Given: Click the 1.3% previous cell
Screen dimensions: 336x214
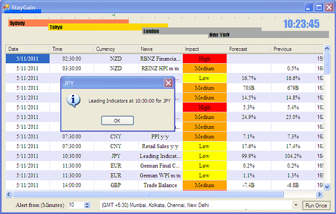Looking at the screenshot, I should [293, 175].
